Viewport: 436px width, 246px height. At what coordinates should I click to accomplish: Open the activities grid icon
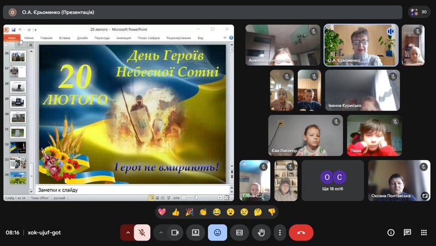(423, 232)
